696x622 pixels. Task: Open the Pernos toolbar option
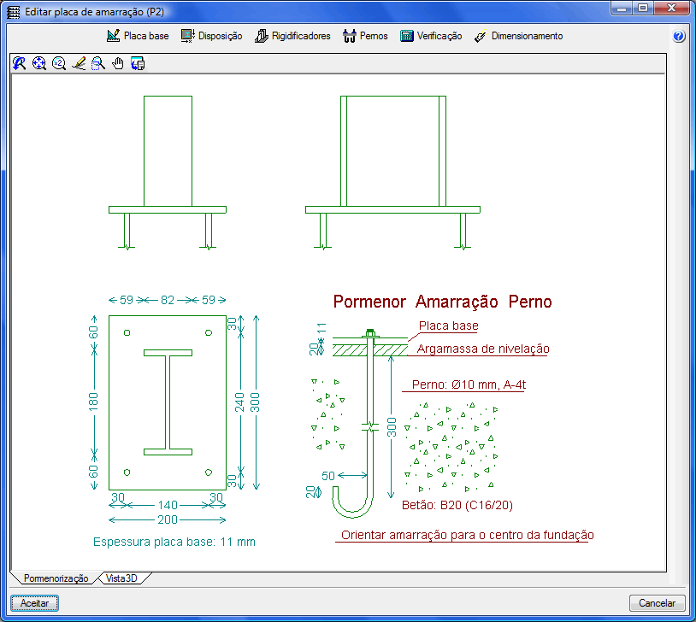point(365,36)
